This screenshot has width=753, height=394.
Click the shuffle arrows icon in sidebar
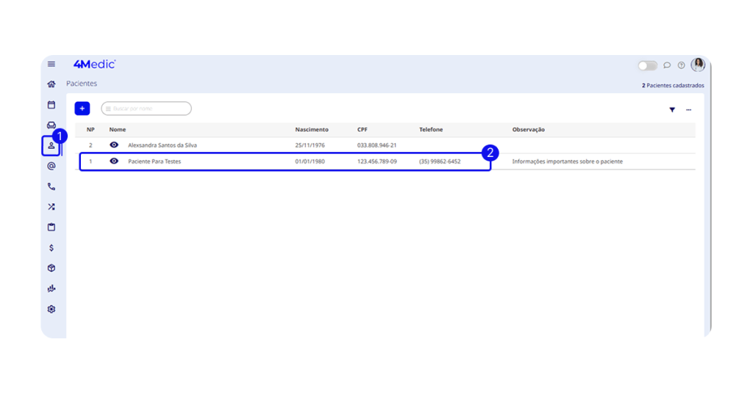tap(51, 207)
